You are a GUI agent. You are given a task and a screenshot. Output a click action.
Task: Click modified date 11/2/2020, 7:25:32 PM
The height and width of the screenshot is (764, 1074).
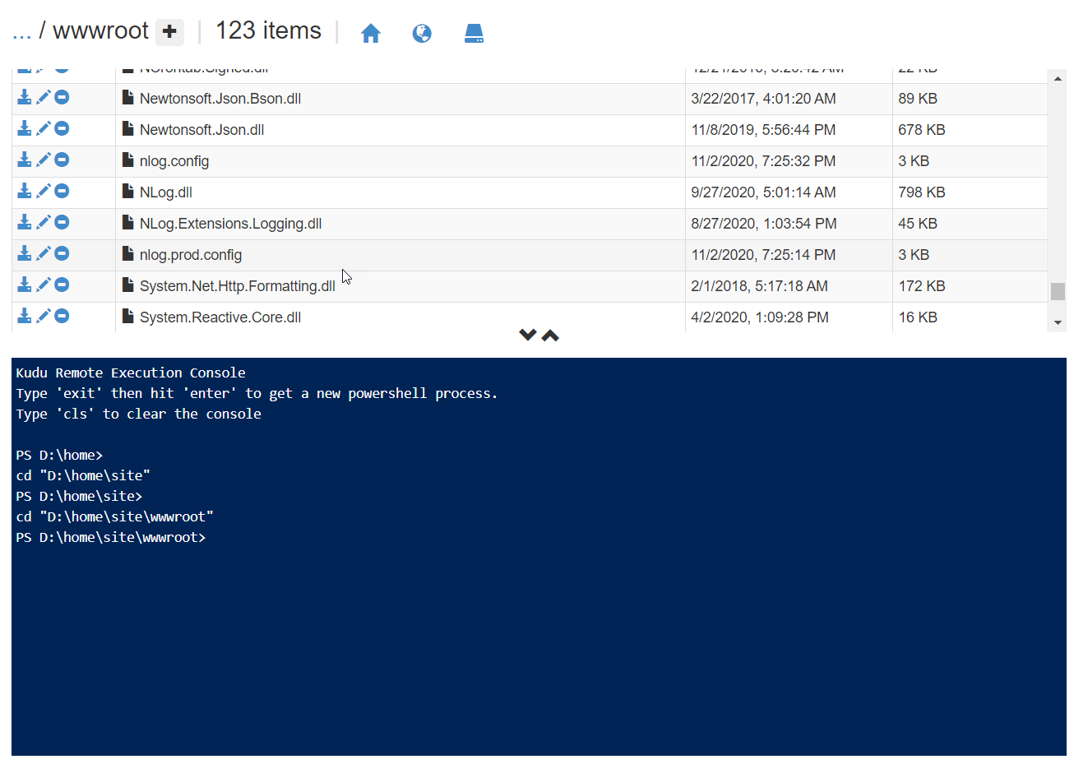[763, 161]
